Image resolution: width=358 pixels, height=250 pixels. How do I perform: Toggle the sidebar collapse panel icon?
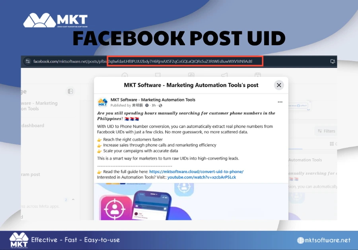click(x=70, y=91)
